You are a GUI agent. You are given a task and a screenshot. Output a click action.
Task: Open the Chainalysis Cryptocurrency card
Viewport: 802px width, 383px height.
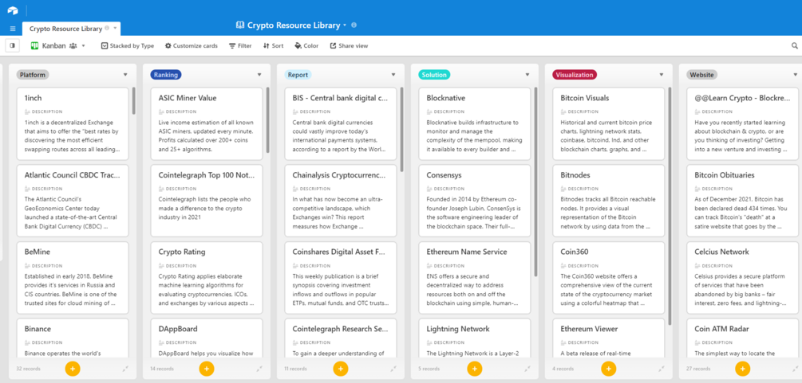point(340,201)
